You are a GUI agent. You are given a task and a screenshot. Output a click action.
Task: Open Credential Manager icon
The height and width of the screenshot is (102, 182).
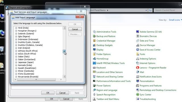tap(94, 41)
